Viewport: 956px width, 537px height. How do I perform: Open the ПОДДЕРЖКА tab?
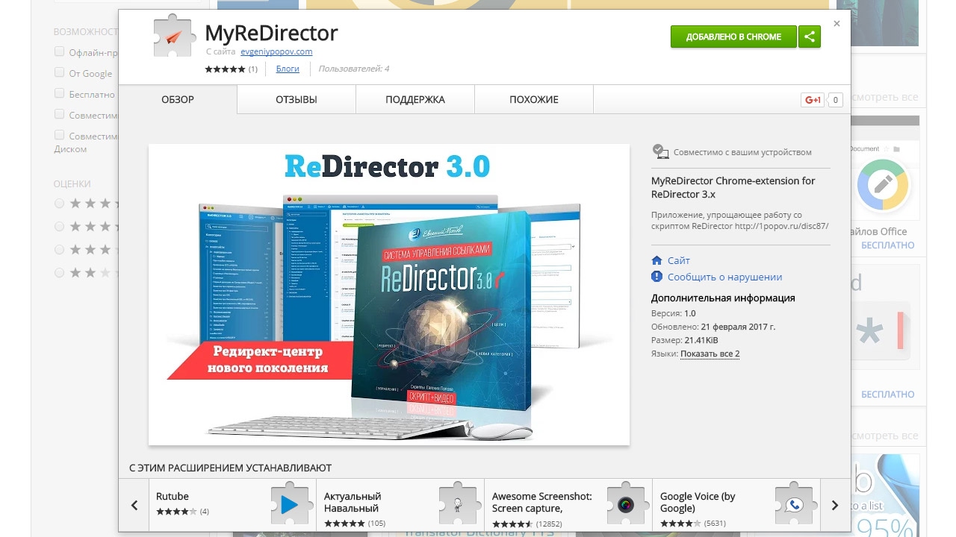point(415,100)
